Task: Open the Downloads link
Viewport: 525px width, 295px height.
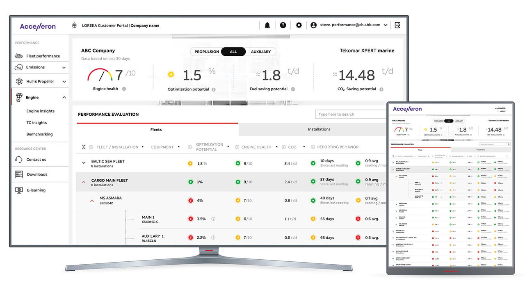Action: pos(37,174)
